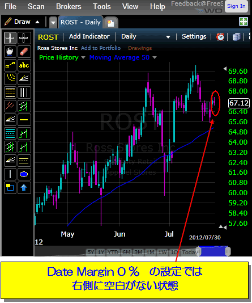Click Add Indicator
This screenshot has width=252, height=303.
point(89,36)
